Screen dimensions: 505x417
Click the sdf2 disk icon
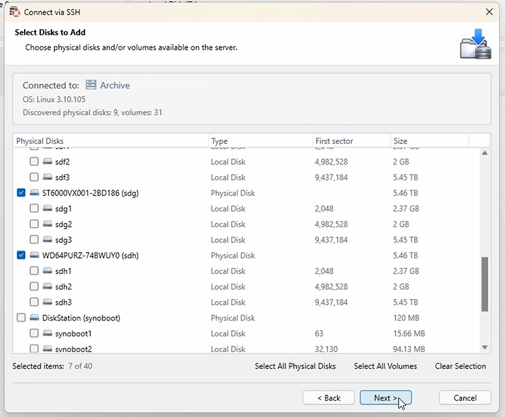tap(48, 161)
